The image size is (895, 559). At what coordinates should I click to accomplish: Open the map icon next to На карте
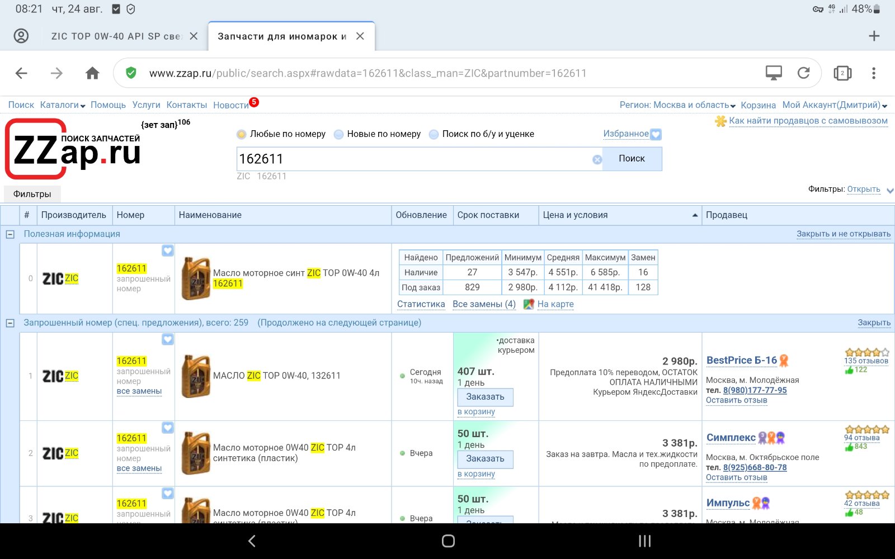[529, 304]
